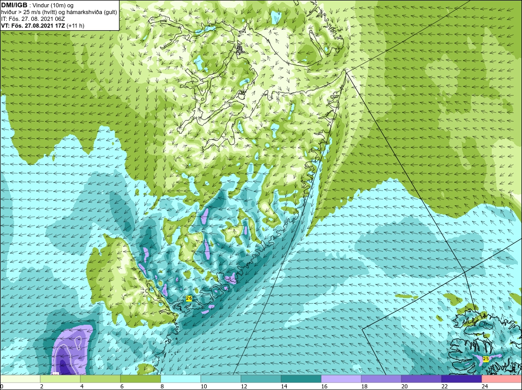This screenshot has height=390, width=522.
Task: Select the 12–14 m/s teal legend swatch
Action: point(261,379)
